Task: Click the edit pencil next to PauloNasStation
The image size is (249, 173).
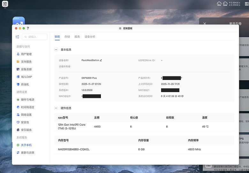Action: click(101, 60)
